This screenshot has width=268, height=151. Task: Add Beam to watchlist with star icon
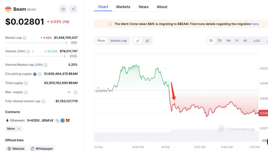pyautogui.click(x=63, y=9)
